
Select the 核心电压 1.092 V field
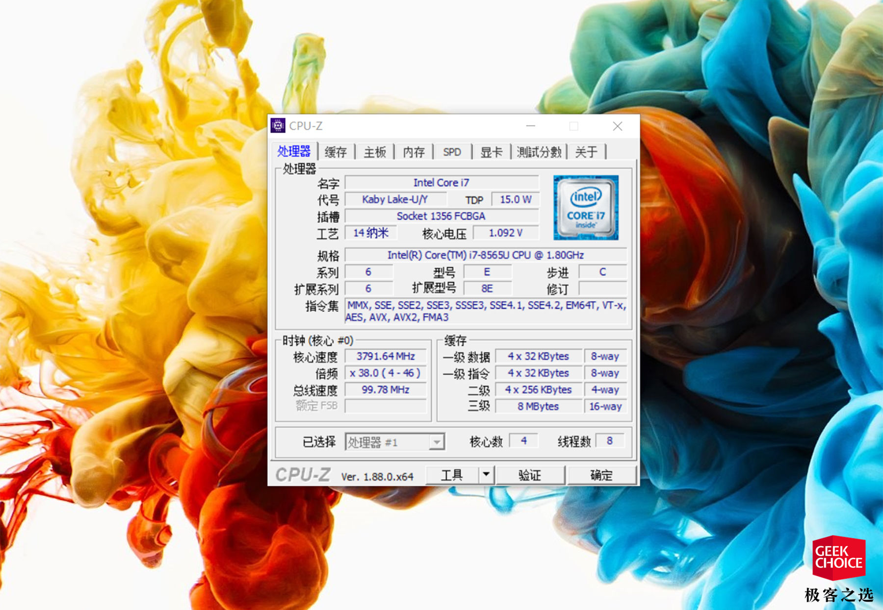point(507,233)
